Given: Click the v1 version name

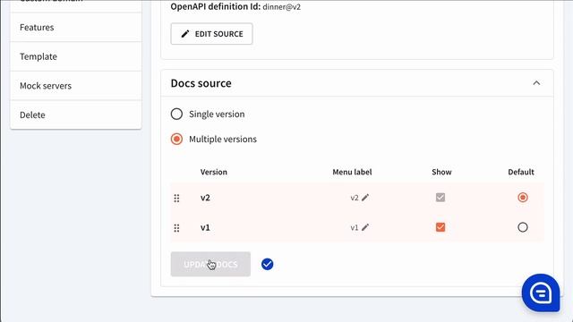Looking at the screenshot, I should click(x=205, y=228).
